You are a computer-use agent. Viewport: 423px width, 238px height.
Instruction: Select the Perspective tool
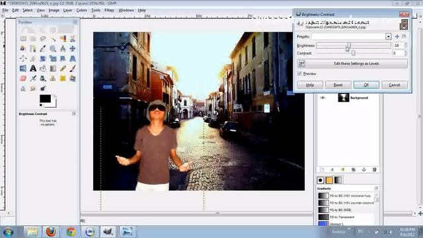[x=73, y=59]
